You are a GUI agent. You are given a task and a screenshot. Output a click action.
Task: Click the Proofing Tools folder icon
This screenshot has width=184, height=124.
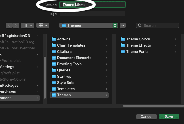coord(54,64)
